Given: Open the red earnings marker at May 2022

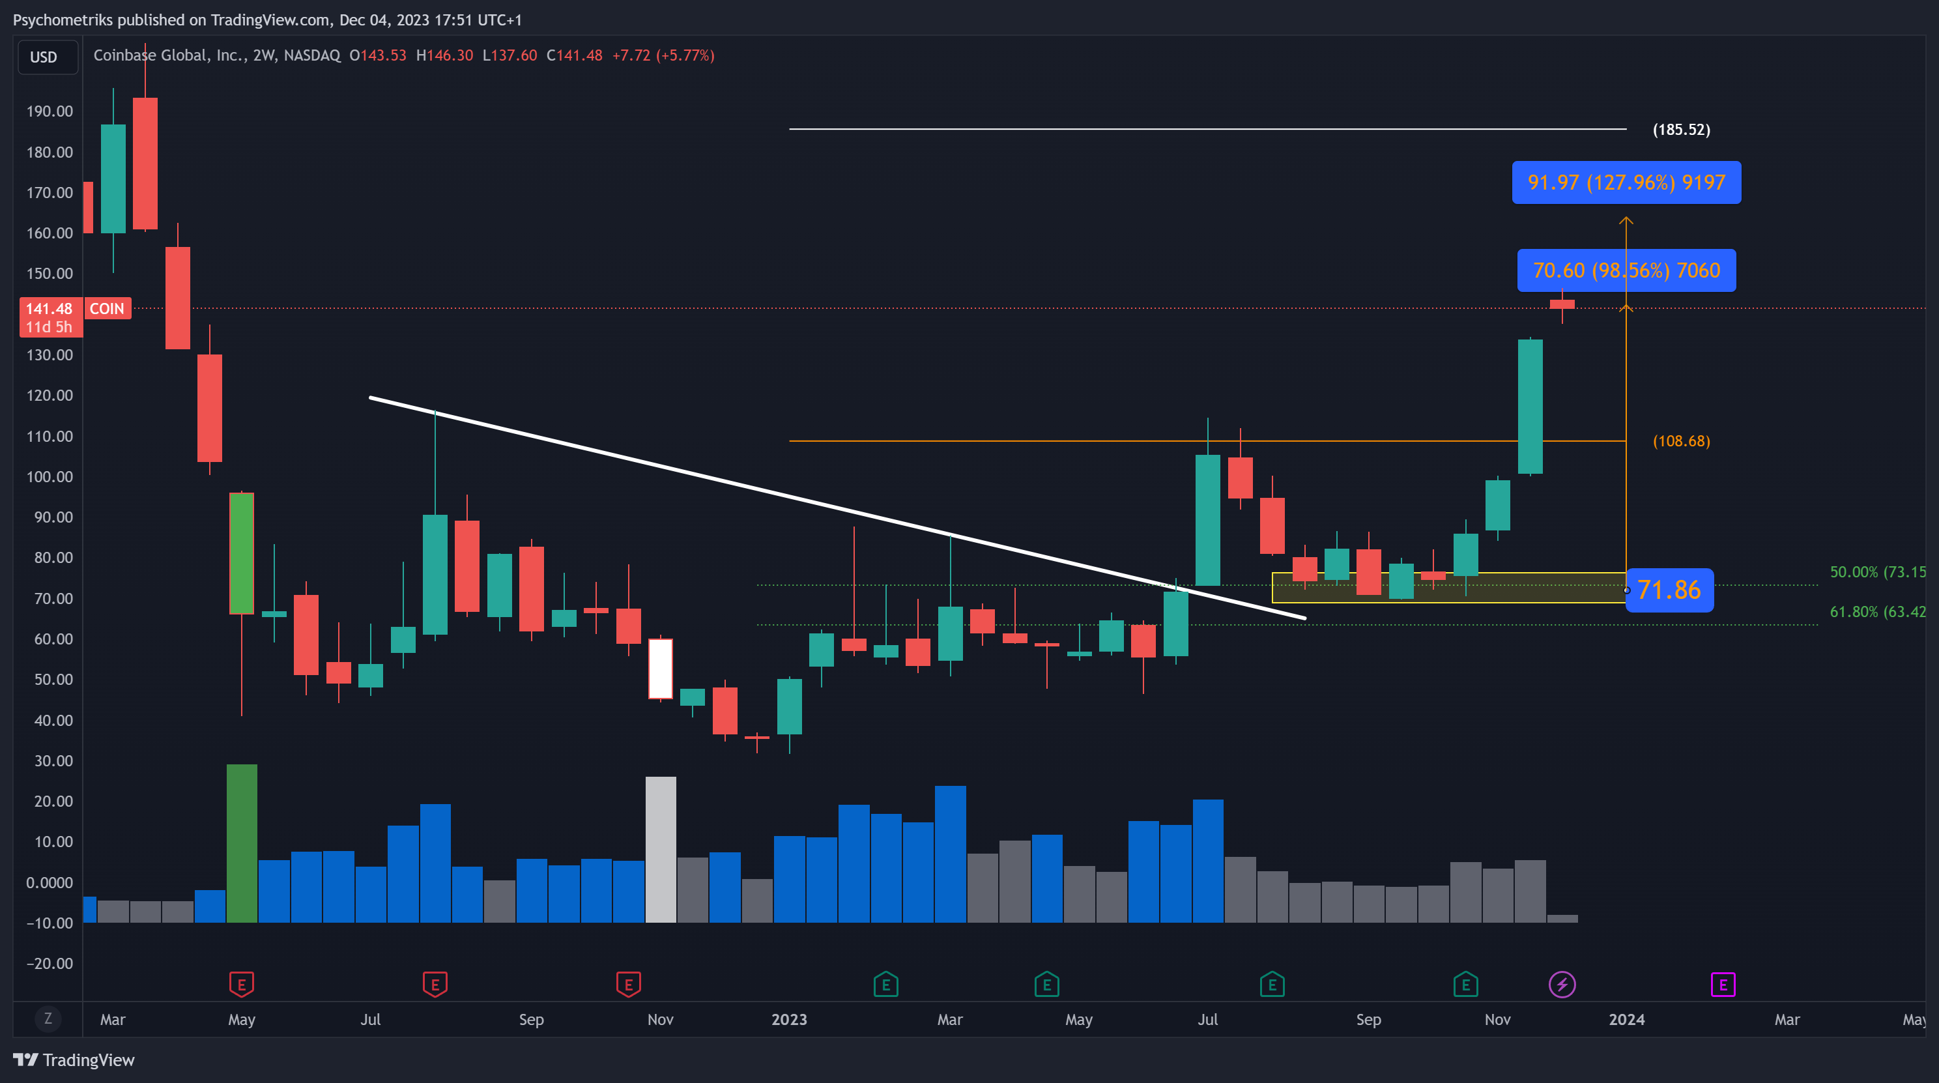Looking at the screenshot, I should (x=242, y=985).
